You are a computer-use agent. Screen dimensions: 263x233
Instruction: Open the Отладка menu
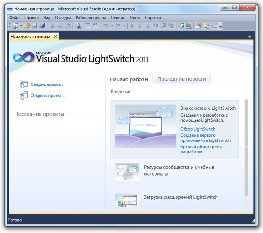tap(63, 17)
